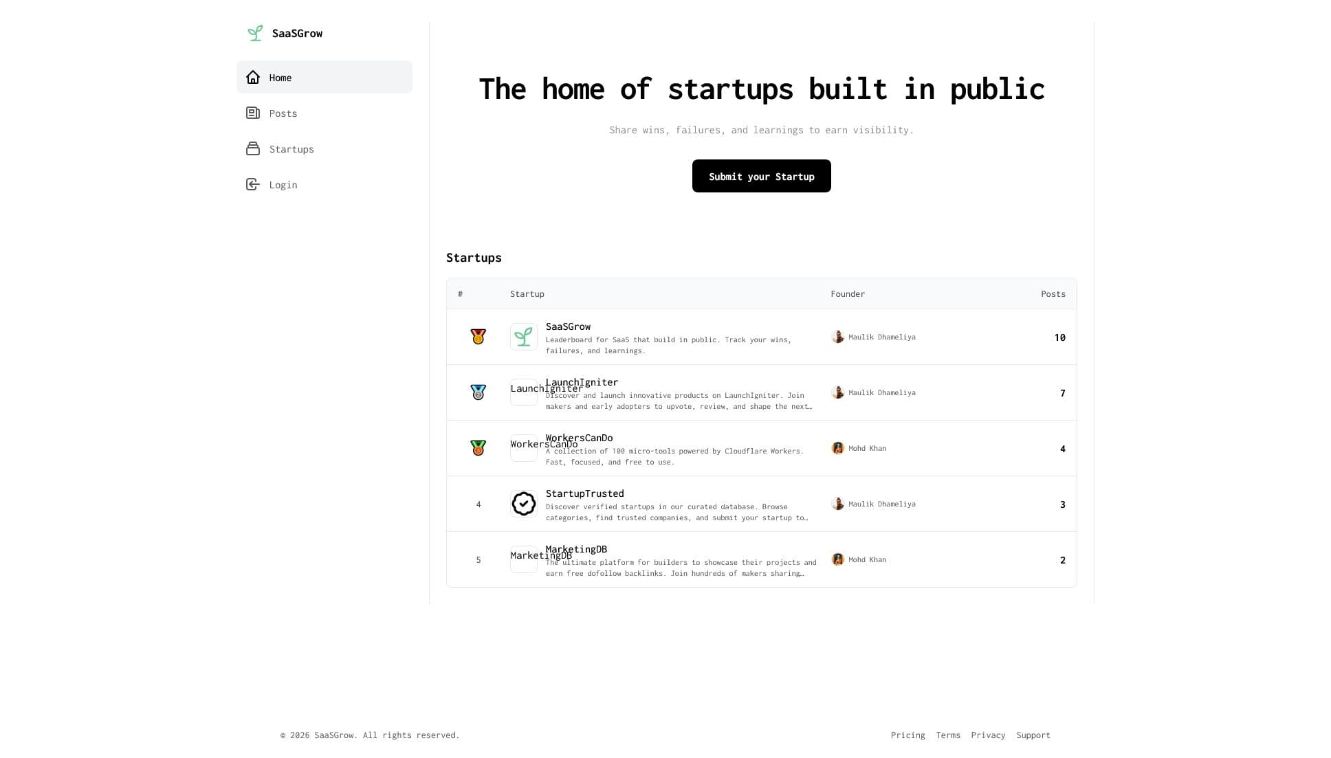
Task: Click the gold medal next to SaaSGrow
Action: 478,337
